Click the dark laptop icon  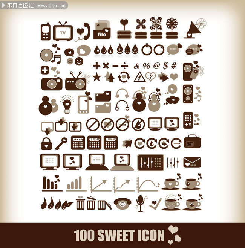(x=97, y=162)
